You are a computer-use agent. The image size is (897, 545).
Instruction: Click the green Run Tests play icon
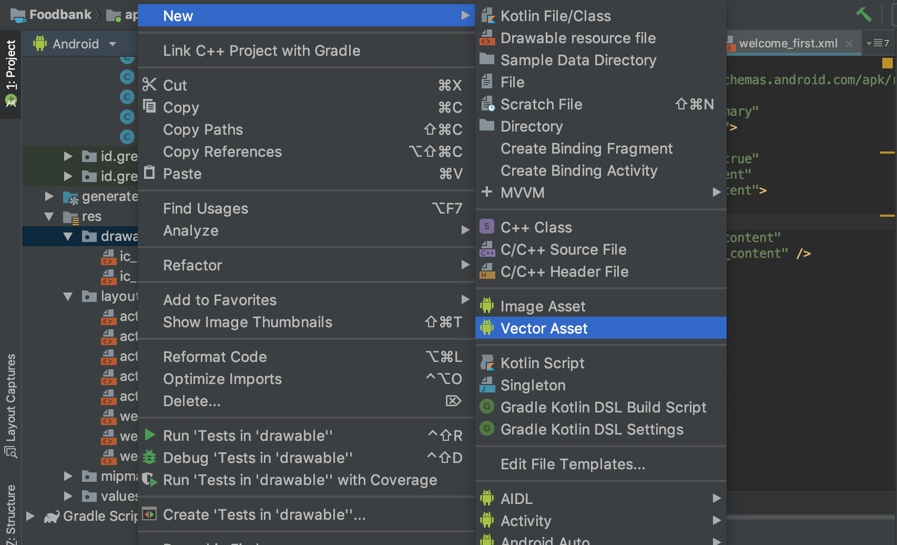(150, 435)
